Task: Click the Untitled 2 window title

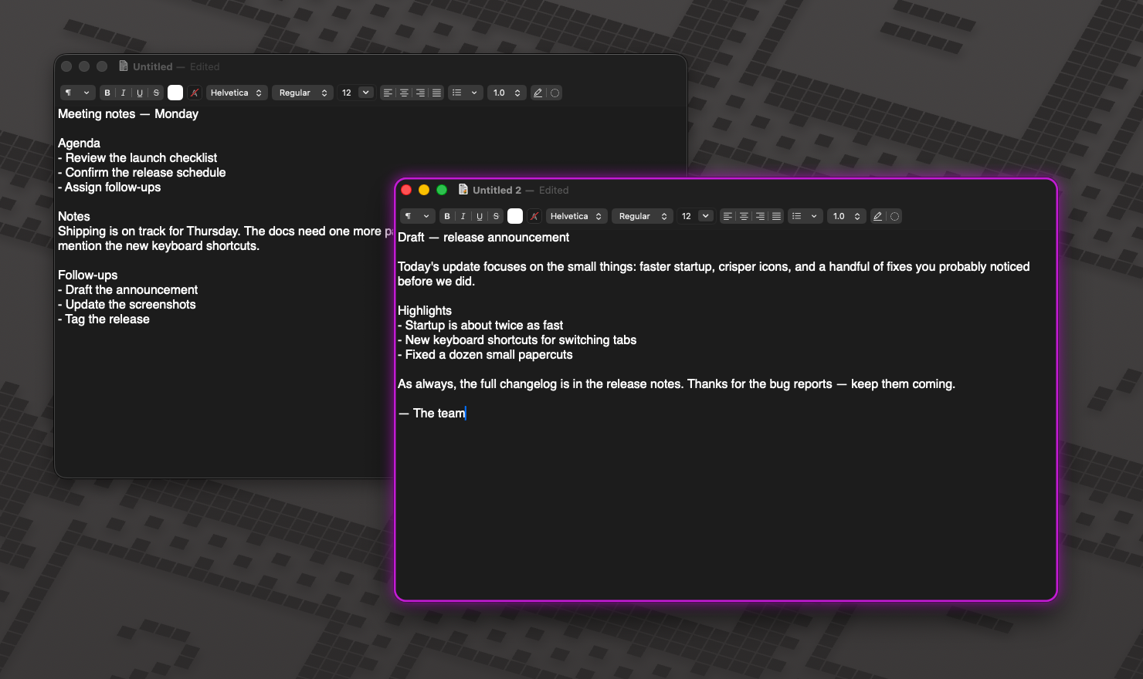Action: point(497,190)
